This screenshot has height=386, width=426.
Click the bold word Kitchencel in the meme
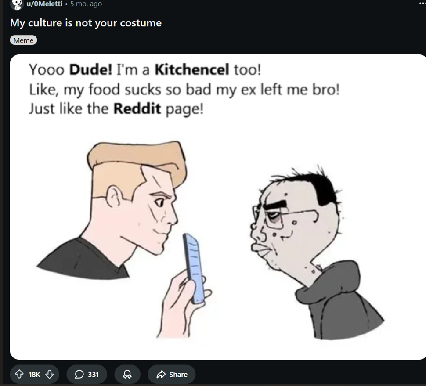pos(192,69)
